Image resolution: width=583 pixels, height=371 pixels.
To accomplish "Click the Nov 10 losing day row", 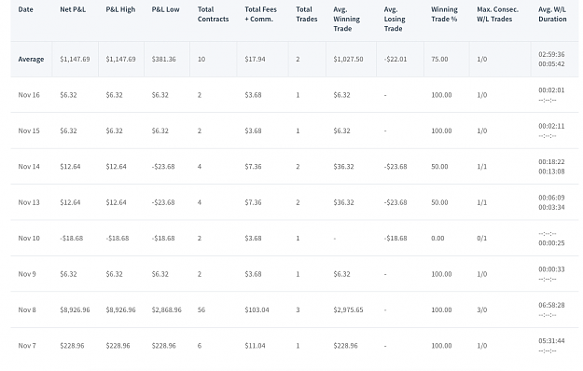I will click(295, 238).
